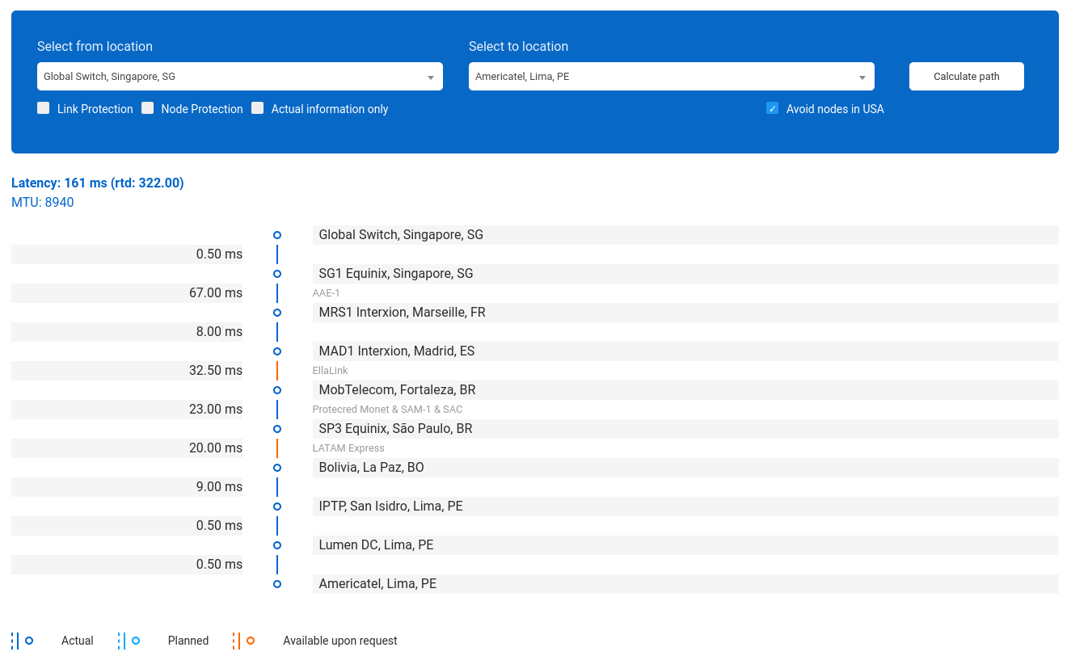Click the MRS1 Interxion Marseille node circle
Image resolution: width=1071 pixels, height=660 pixels.
click(277, 313)
